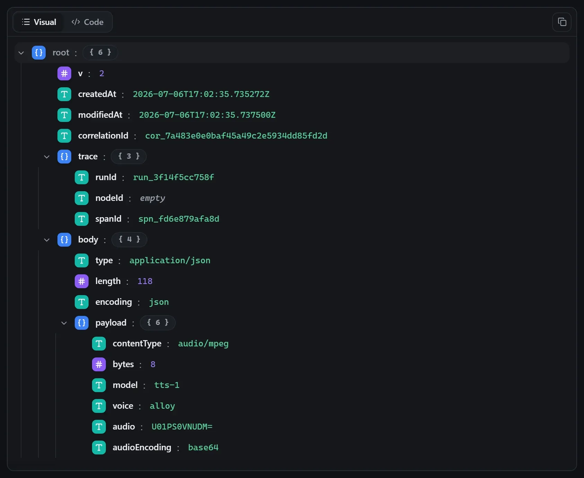Switch to the Visual tab
The width and height of the screenshot is (584, 478).
(39, 22)
